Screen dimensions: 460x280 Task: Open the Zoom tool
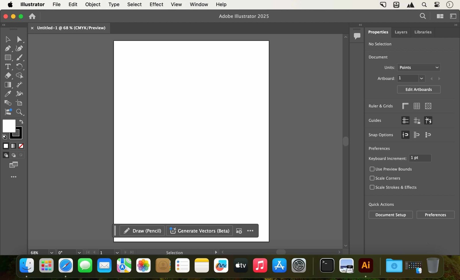click(x=20, y=112)
